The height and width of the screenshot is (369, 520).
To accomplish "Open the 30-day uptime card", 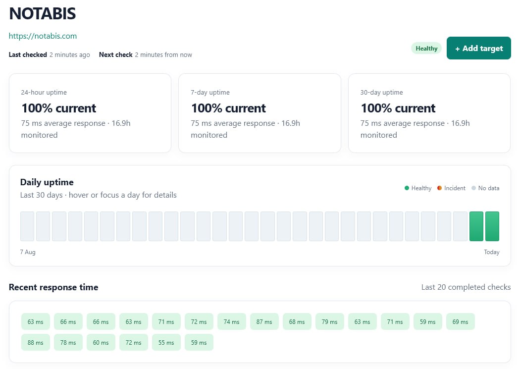I will point(429,113).
